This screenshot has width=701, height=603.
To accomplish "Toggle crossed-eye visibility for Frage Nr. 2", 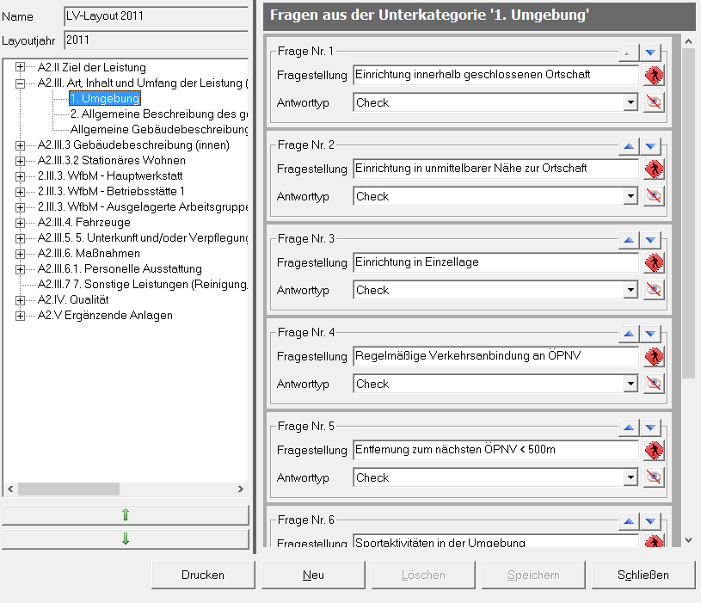I will coord(655,197).
